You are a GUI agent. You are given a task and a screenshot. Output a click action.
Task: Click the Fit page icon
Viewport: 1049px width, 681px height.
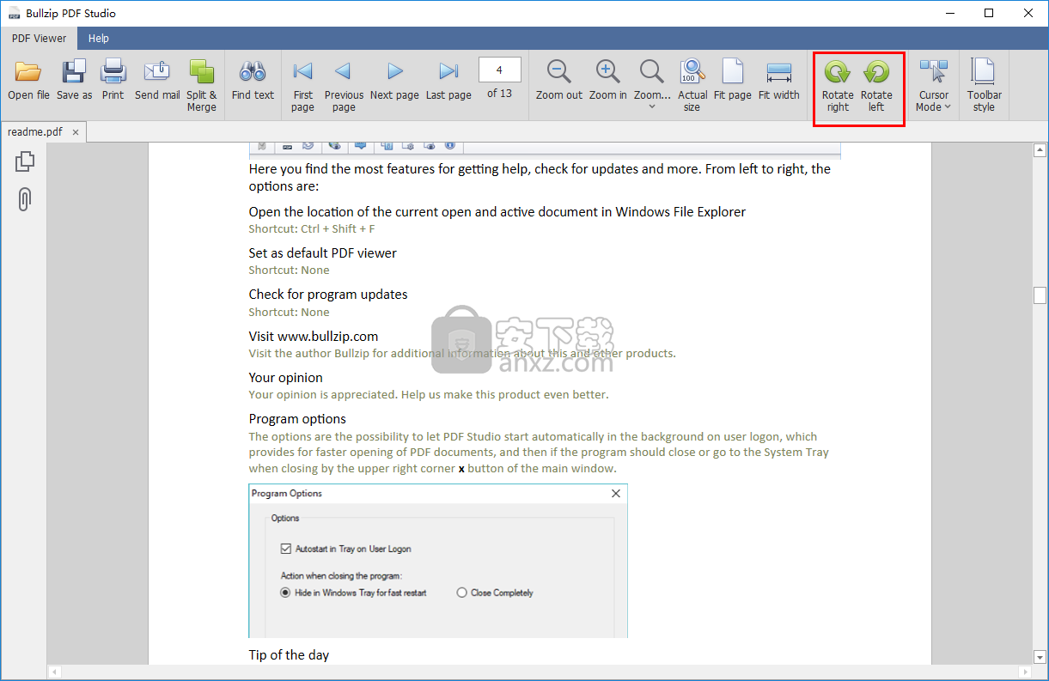point(732,72)
